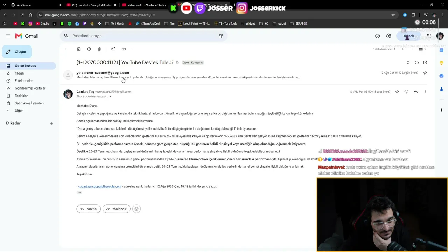Click the Yükselt upgrade button
This screenshot has width=448, height=252.
(x=408, y=36)
